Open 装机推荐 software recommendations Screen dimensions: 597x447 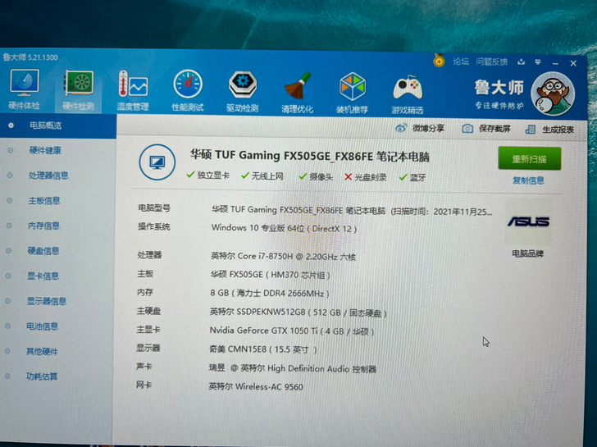(x=352, y=94)
